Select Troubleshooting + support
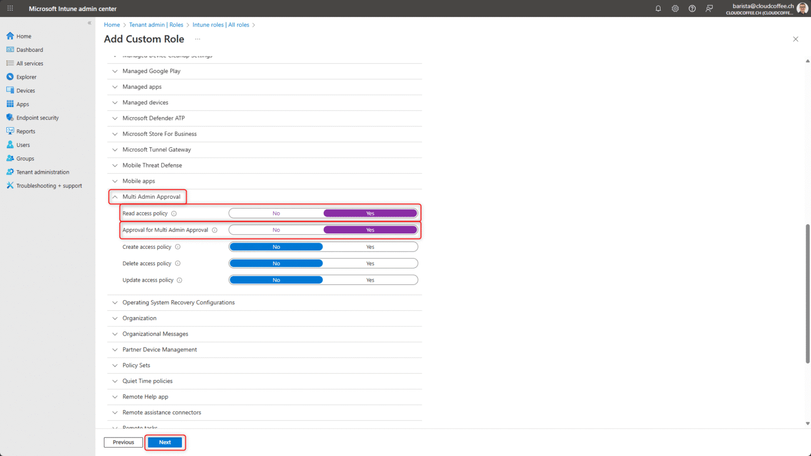The image size is (811, 456). click(49, 185)
